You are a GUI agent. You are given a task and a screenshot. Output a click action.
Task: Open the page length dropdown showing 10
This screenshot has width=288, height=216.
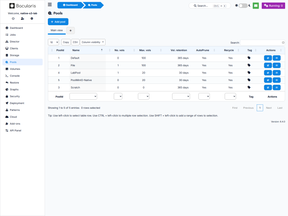click(x=53, y=42)
